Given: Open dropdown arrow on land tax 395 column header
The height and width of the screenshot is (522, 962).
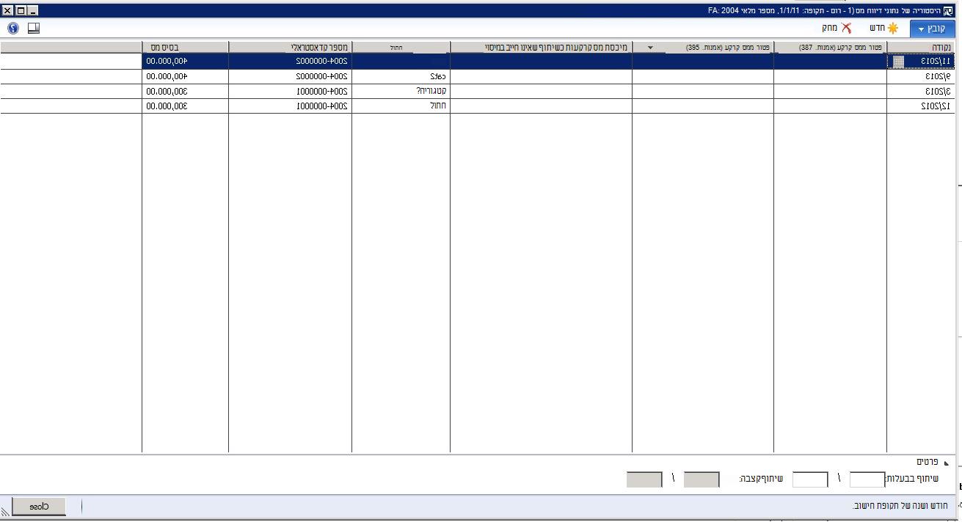Looking at the screenshot, I should point(650,48).
